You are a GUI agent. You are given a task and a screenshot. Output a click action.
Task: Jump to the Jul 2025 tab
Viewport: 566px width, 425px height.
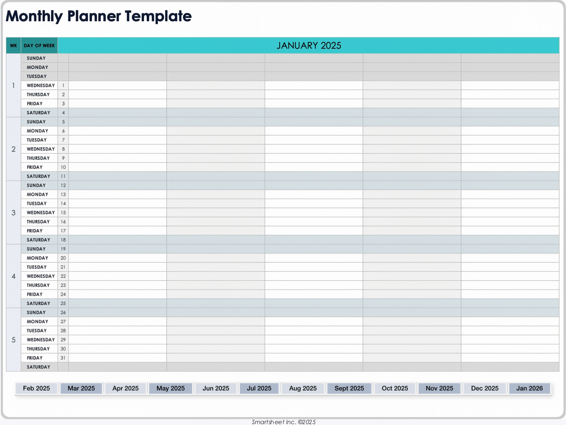click(259, 388)
